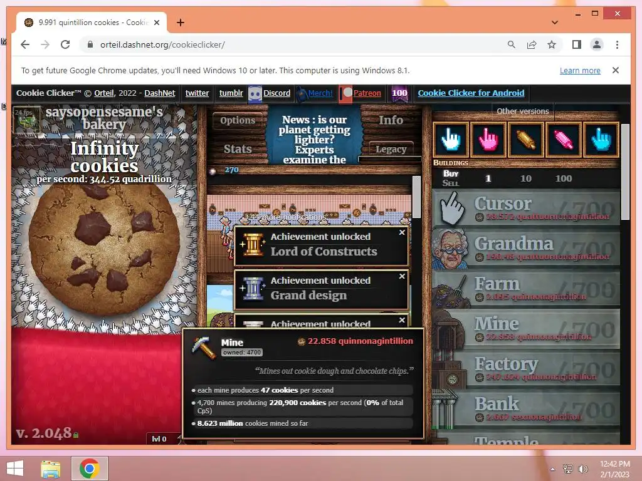
Task: Click the lvl 0 milk indicator
Action: coord(159,439)
